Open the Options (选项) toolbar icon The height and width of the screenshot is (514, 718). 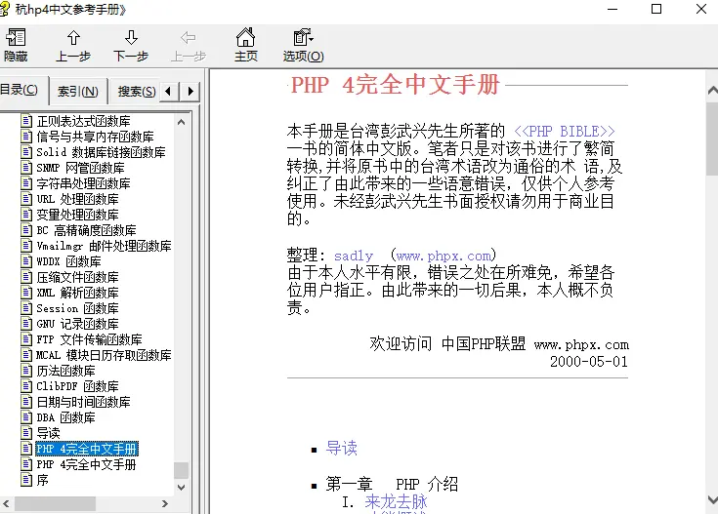click(303, 39)
